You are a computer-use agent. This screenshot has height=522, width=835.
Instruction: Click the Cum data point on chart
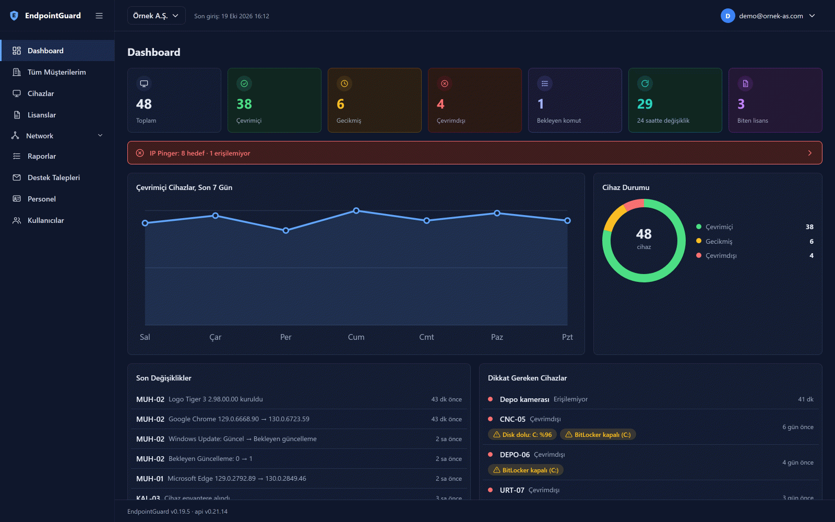(356, 211)
